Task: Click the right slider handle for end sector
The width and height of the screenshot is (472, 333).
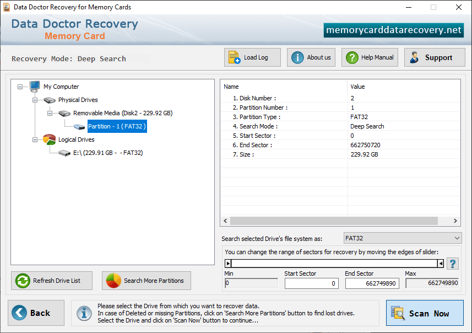Action: point(441,264)
